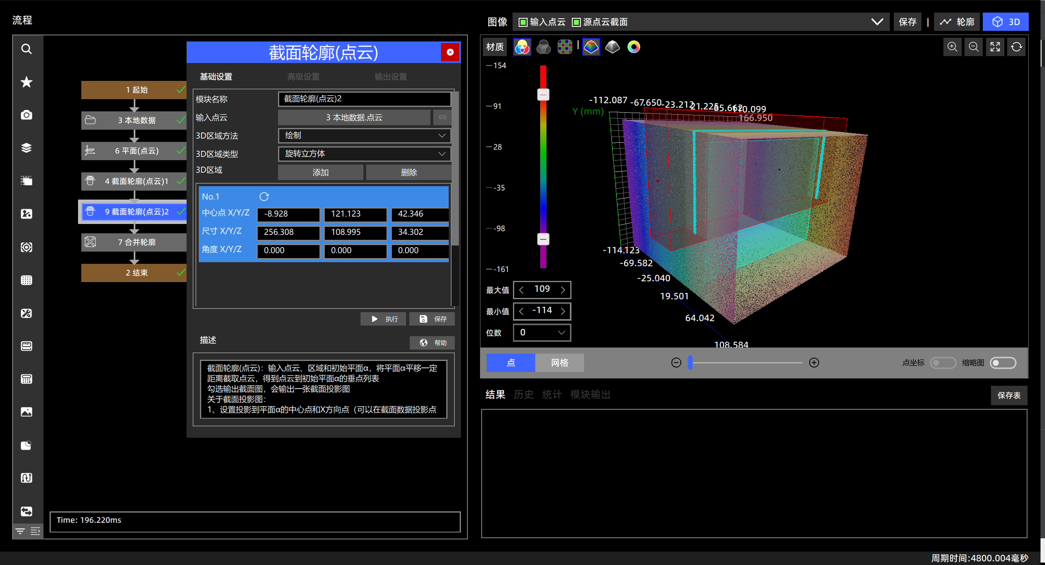Click 保存表 button

click(x=1009, y=395)
